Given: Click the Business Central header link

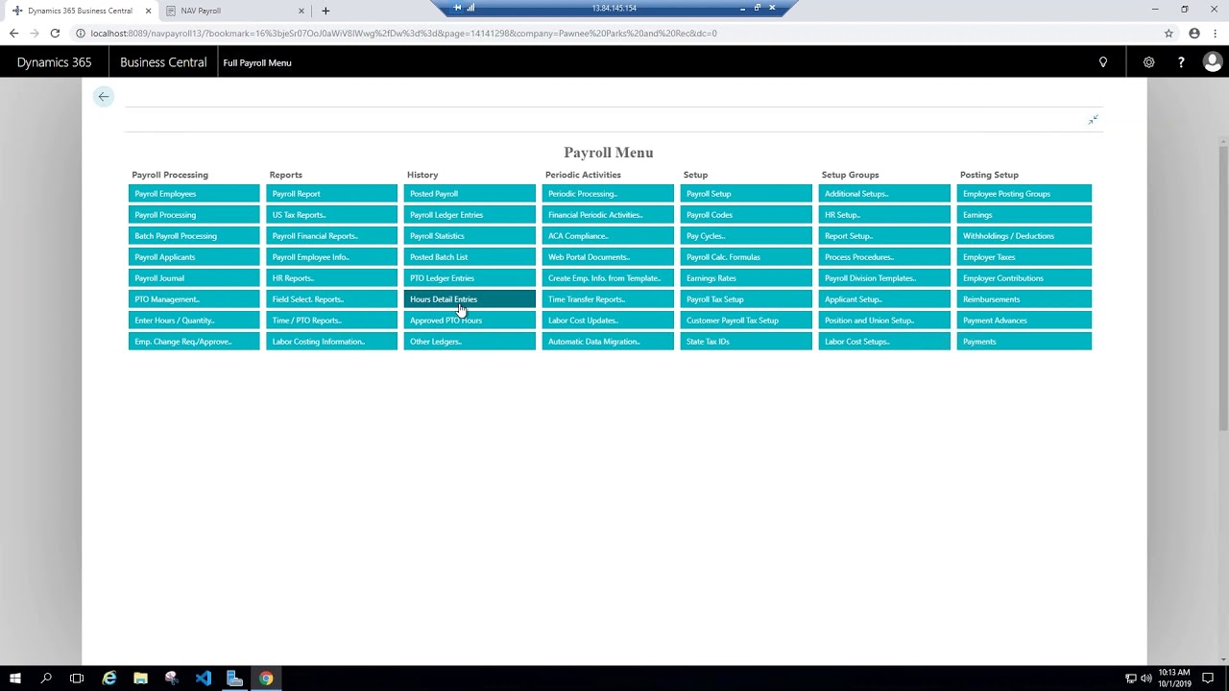Looking at the screenshot, I should [163, 62].
